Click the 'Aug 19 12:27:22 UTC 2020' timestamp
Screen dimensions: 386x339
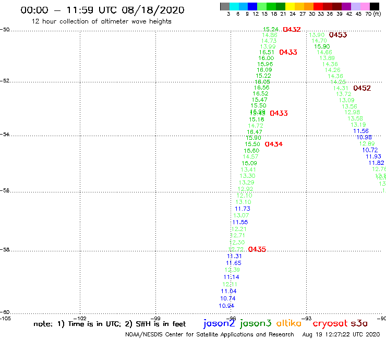341,334
